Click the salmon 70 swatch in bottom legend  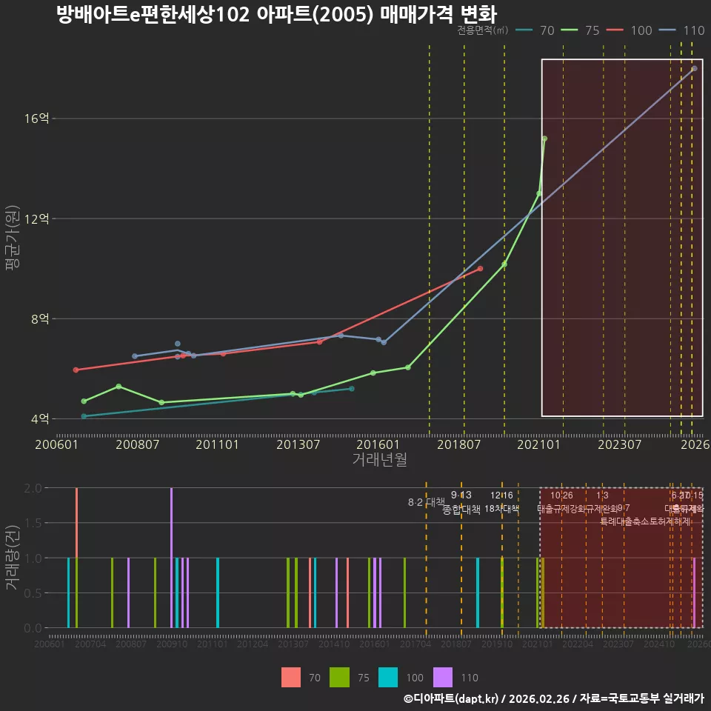(290, 678)
